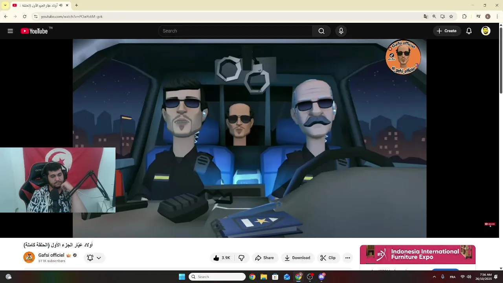Clip the video

tap(328, 258)
